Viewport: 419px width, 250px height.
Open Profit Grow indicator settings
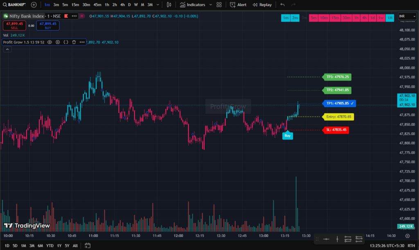tap(58, 42)
